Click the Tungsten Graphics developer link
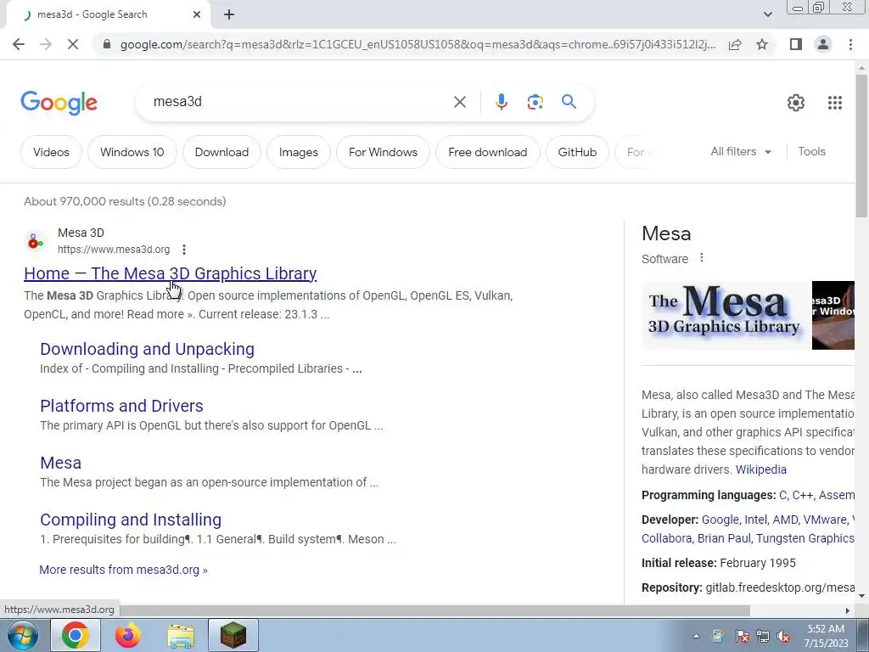 coord(805,538)
